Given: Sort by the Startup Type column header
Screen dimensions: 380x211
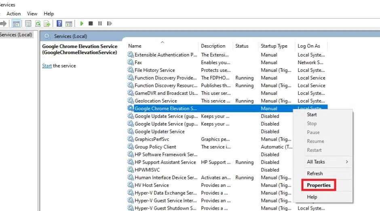Looking at the screenshot, I should (274, 46).
